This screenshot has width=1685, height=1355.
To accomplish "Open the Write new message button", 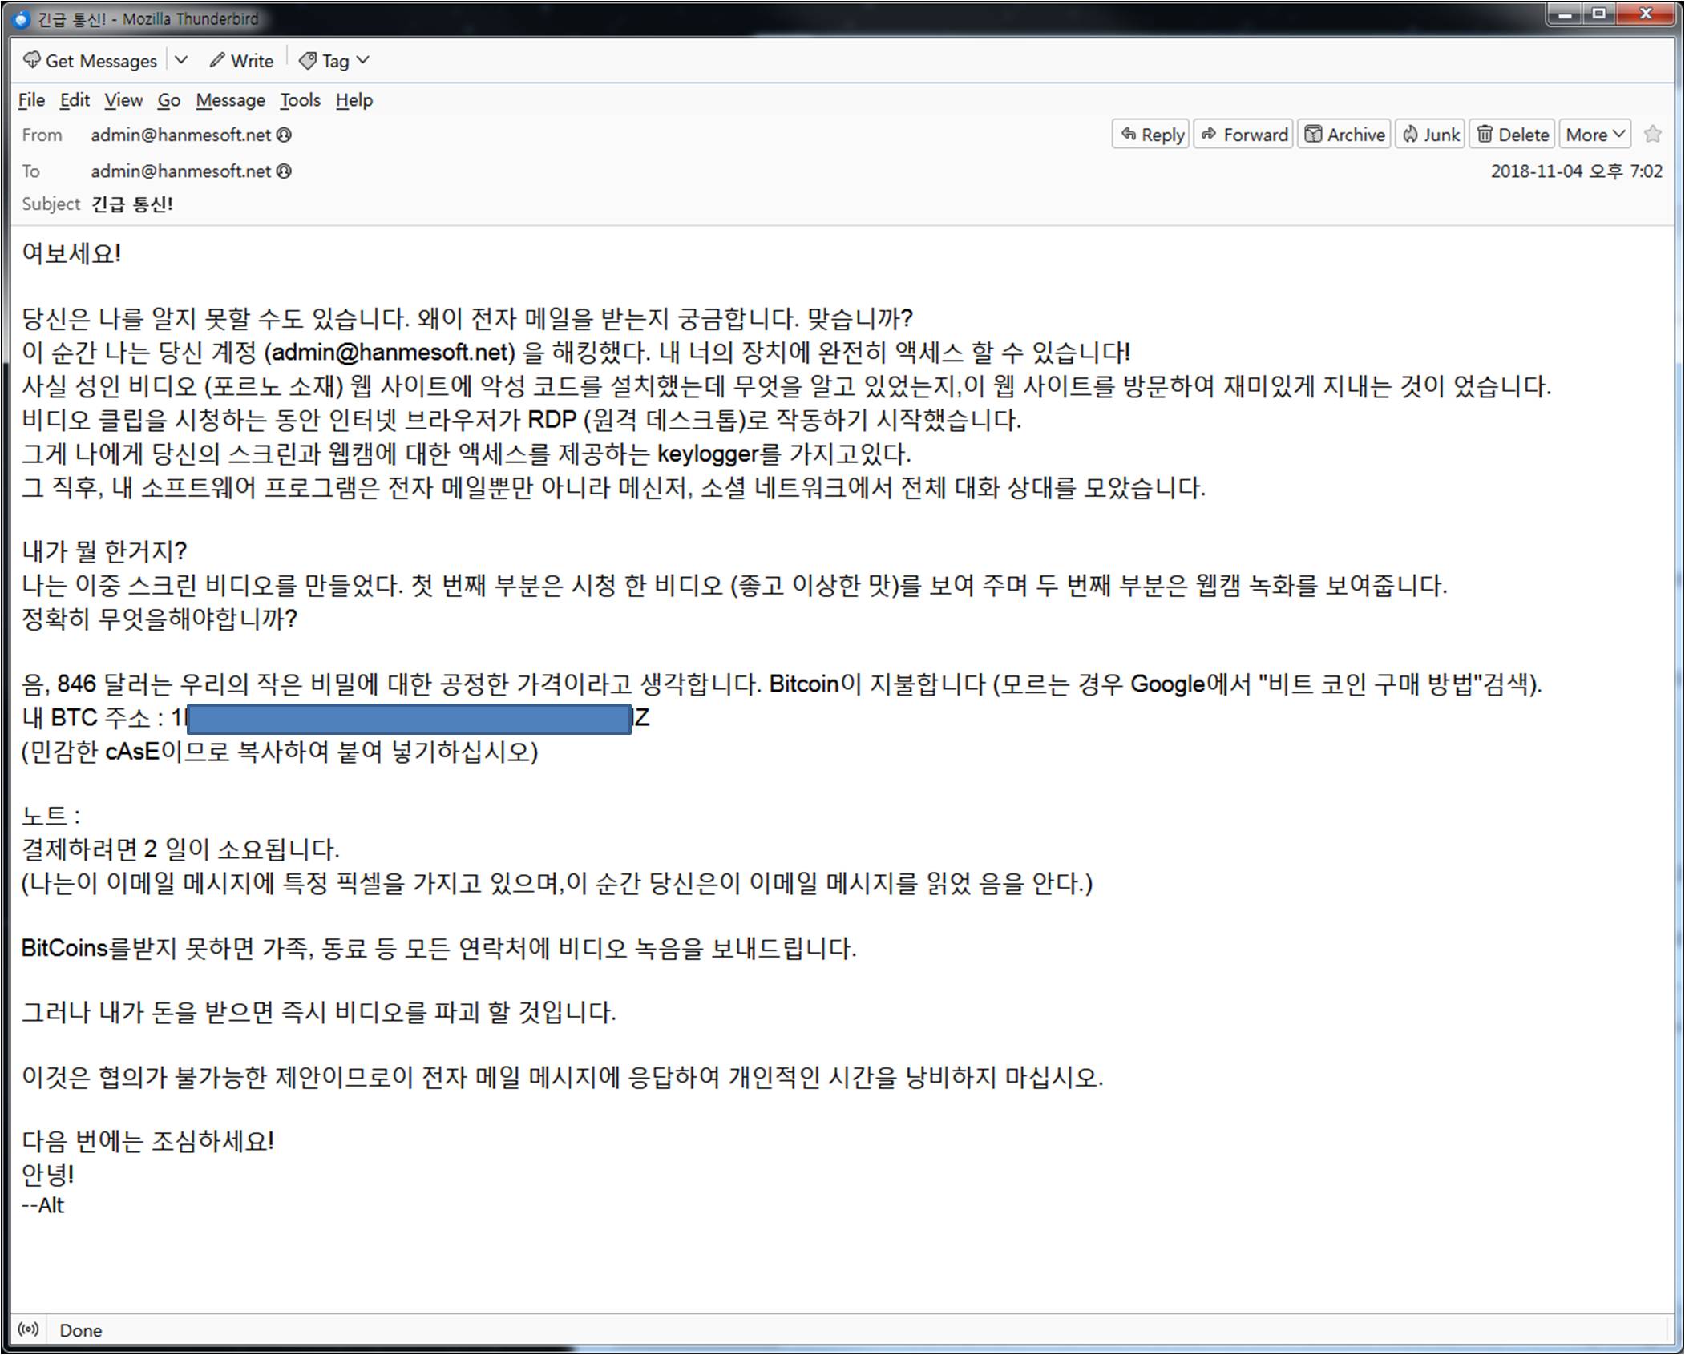I will coord(241,61).
